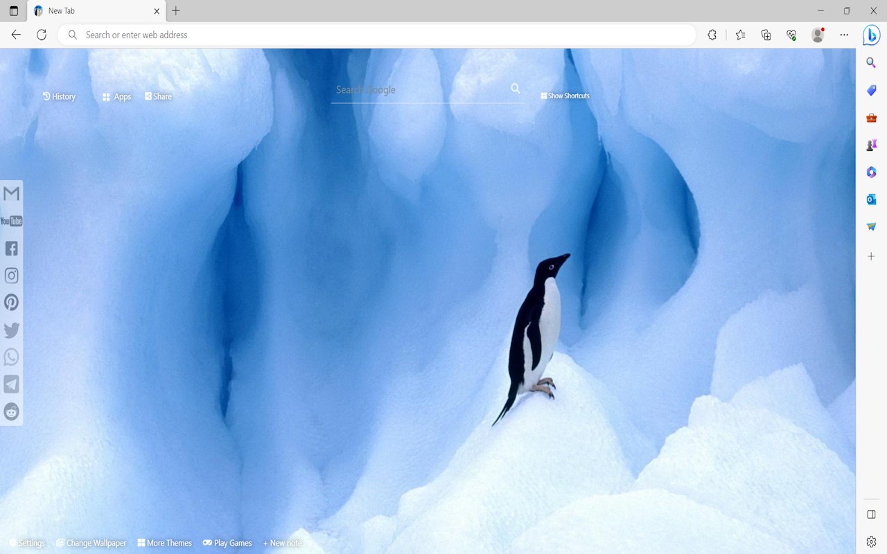Click the Share link

[x=158, y=96]
